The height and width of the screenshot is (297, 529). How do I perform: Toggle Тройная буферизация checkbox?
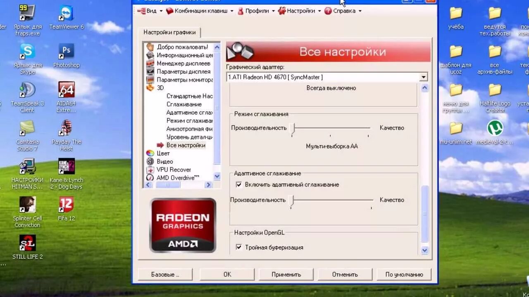click(238, 247)
